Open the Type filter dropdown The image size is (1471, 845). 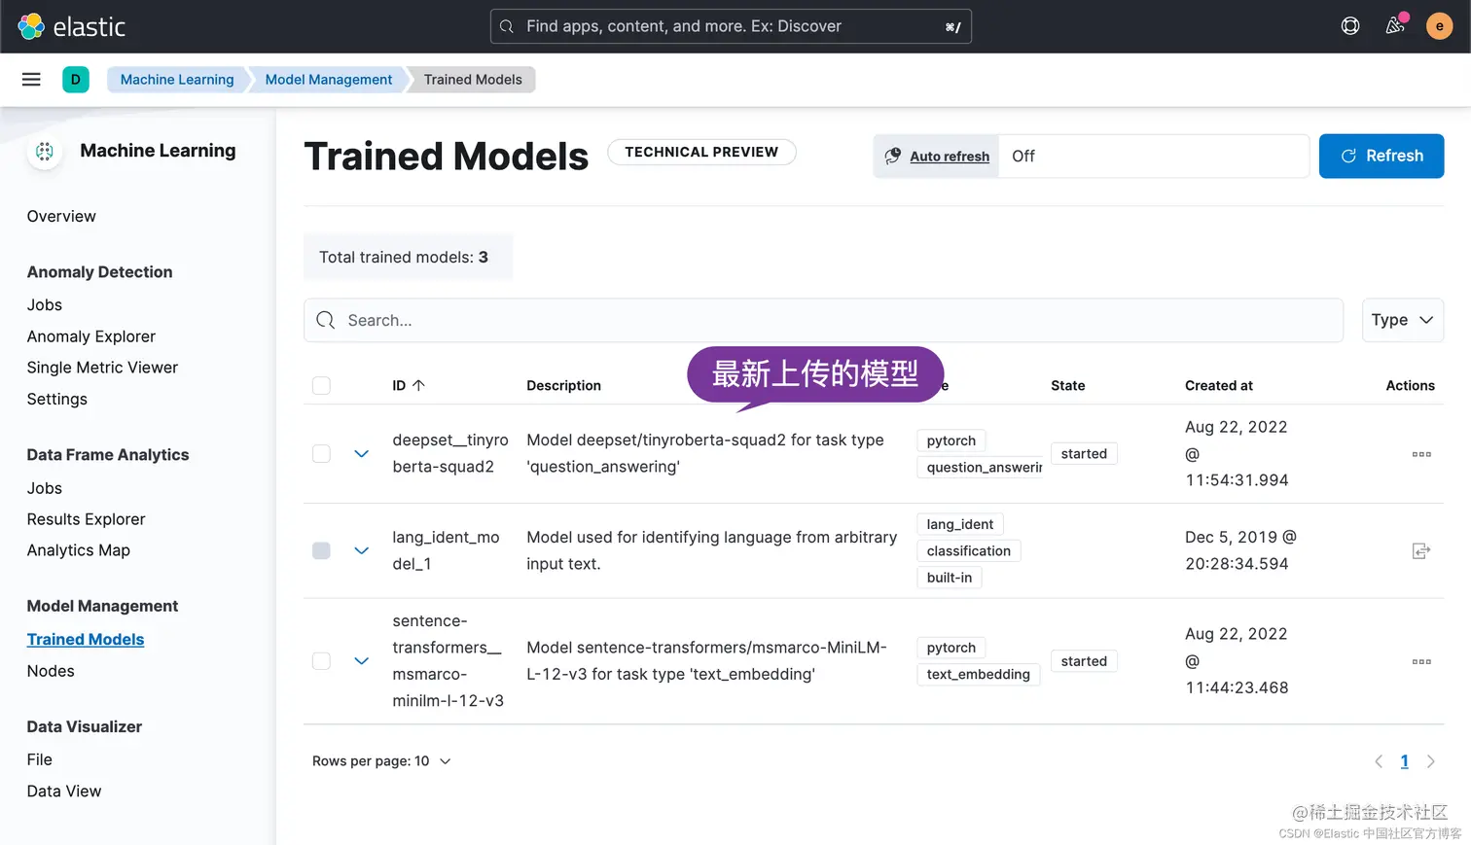pos(1402,320)
